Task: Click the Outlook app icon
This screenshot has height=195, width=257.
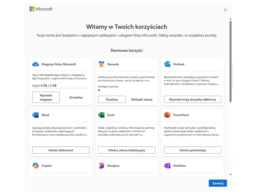Action: 167,64
